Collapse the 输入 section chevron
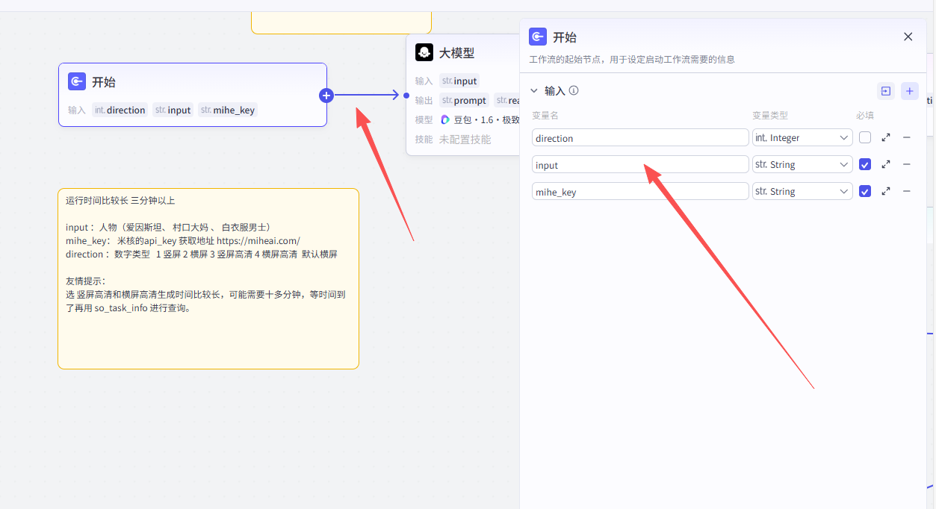This screenshot has height=509, width=936. [534, 91]
